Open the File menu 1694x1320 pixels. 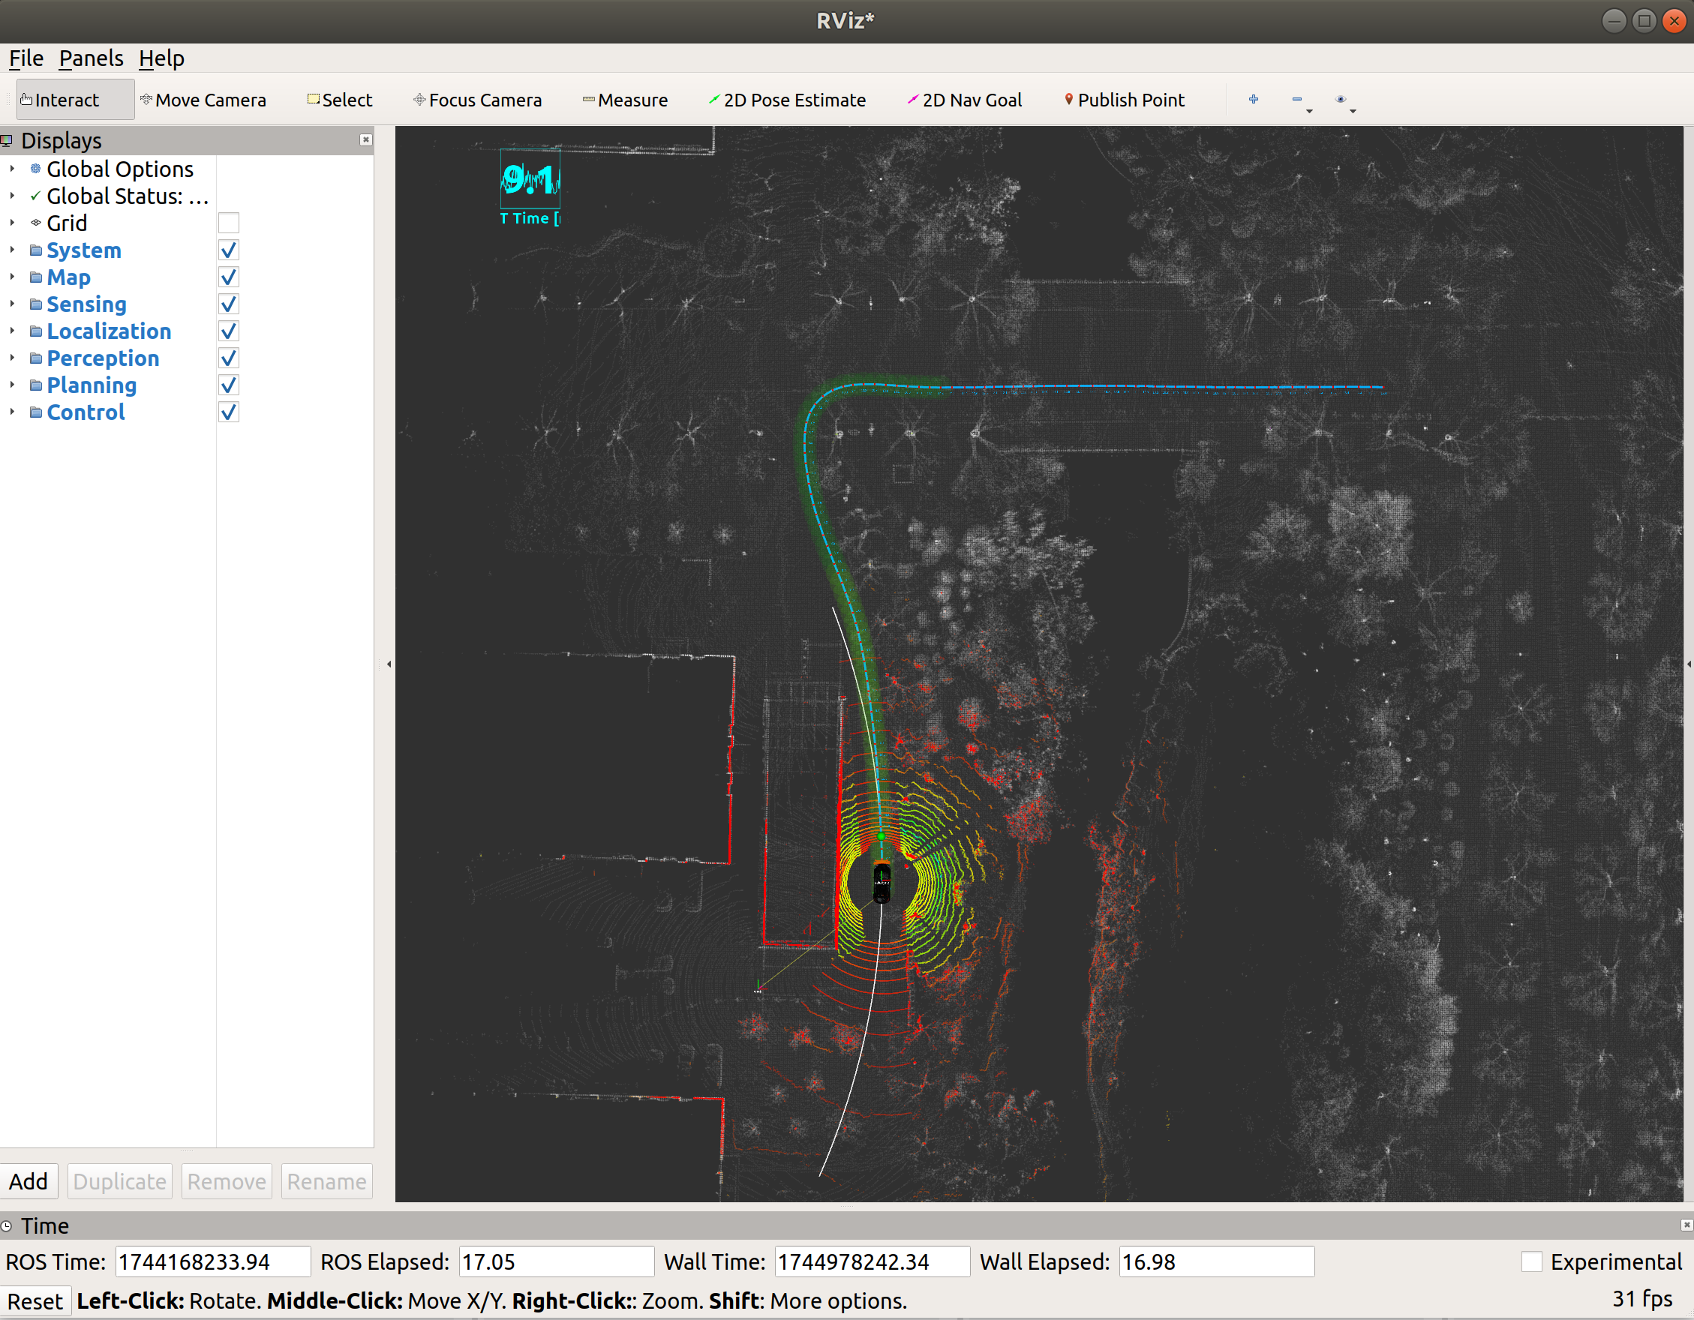26,59
